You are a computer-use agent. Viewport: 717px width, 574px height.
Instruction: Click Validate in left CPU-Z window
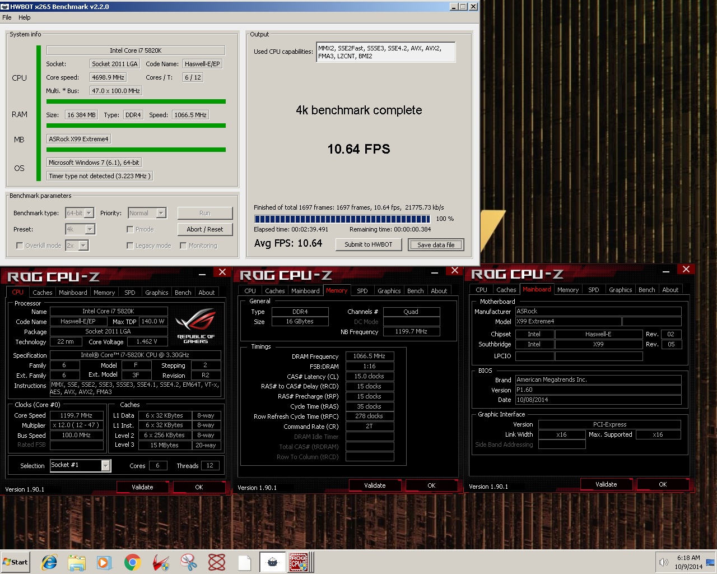(142, 487)
